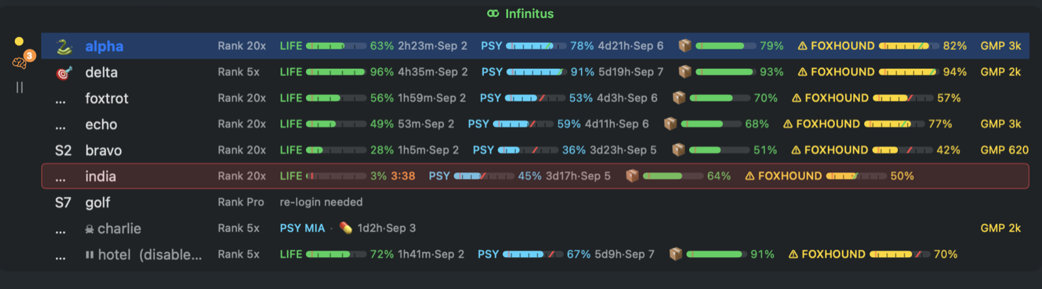Click delta's 'Rank 5x' label

(238, 72)
